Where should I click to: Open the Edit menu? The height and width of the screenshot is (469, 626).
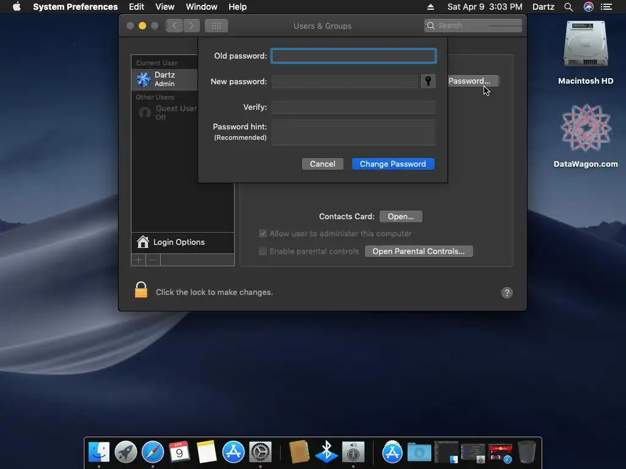[136, 7]
